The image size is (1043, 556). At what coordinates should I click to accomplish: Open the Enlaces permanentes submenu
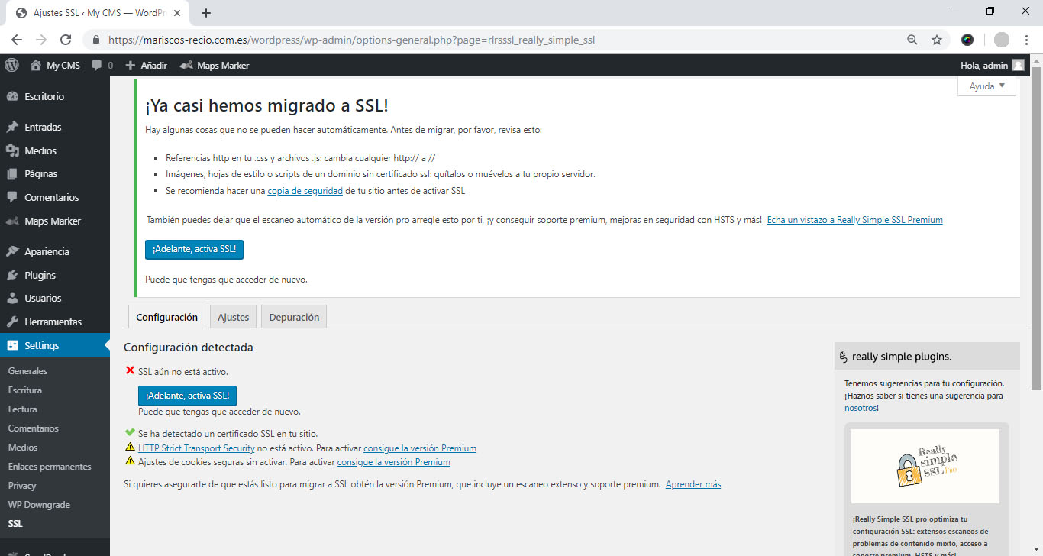[x=50, y=467]
